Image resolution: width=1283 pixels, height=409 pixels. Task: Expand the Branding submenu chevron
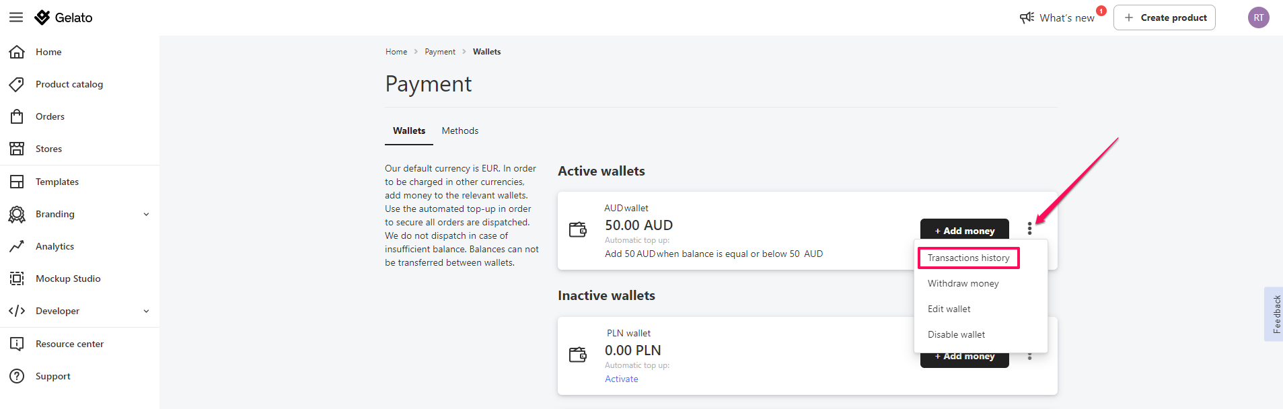click(x=146, y=215)
